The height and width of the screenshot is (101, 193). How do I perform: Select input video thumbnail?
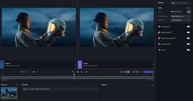click(9, 93)
